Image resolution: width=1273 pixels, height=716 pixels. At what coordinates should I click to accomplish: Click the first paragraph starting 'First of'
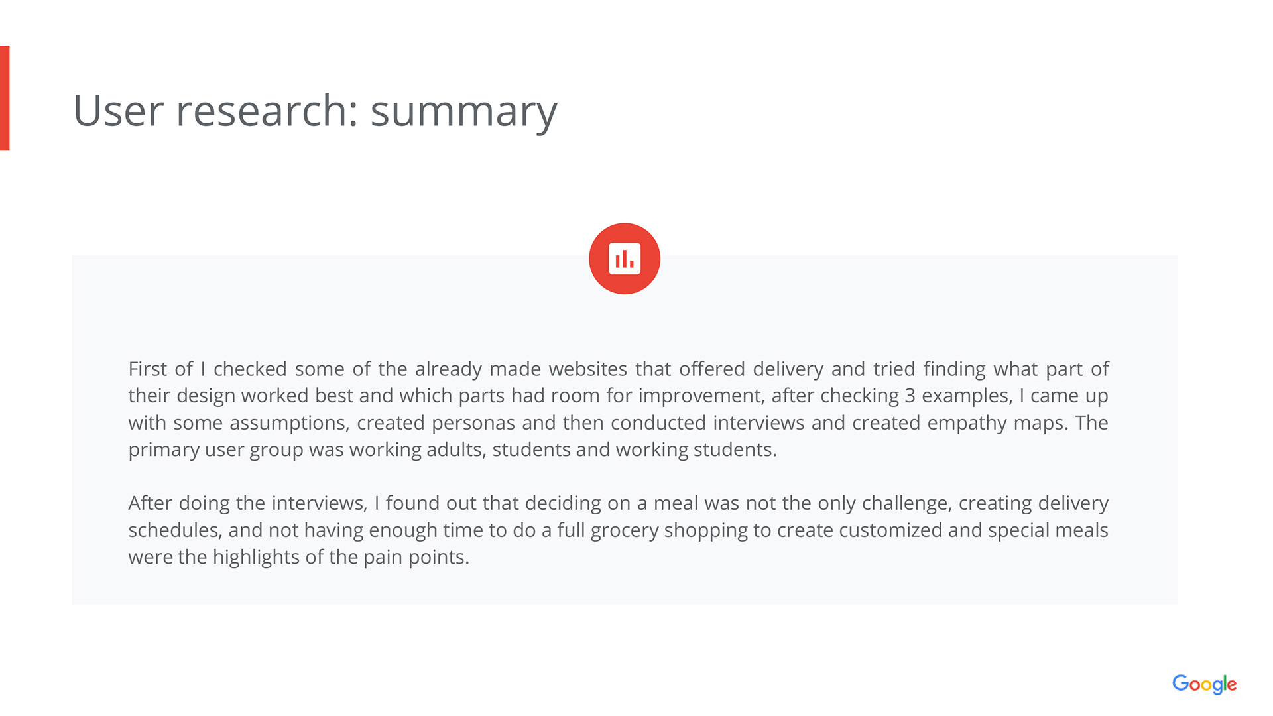[x=618, y=409]
